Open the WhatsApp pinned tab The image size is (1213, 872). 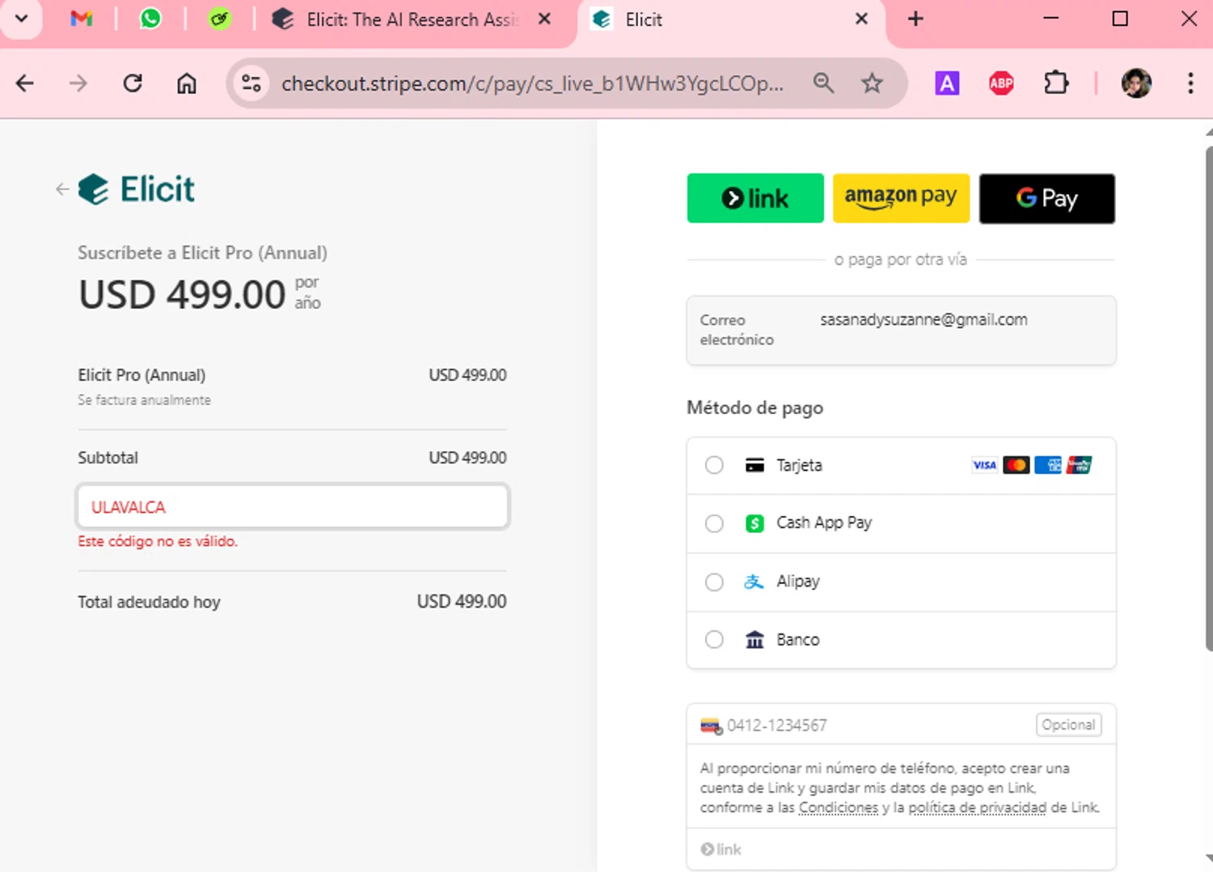(x=150, y=19)
